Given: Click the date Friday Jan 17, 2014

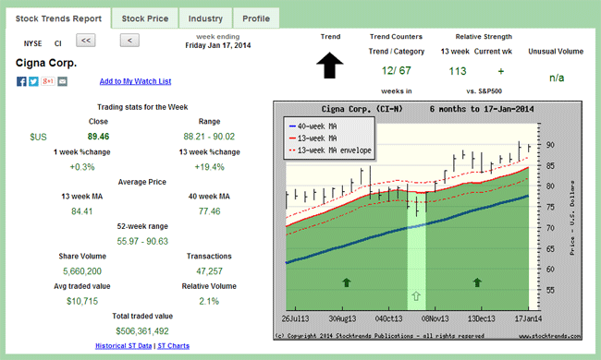Looking at the screenshot, I should (x=217, y=45).
